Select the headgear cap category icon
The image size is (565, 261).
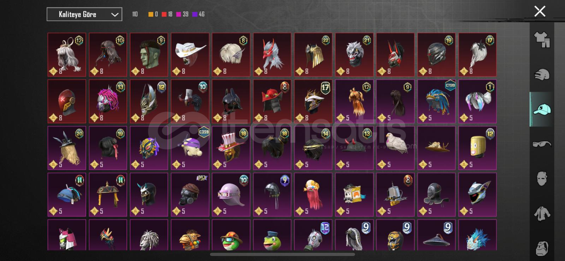coord(542,109)
